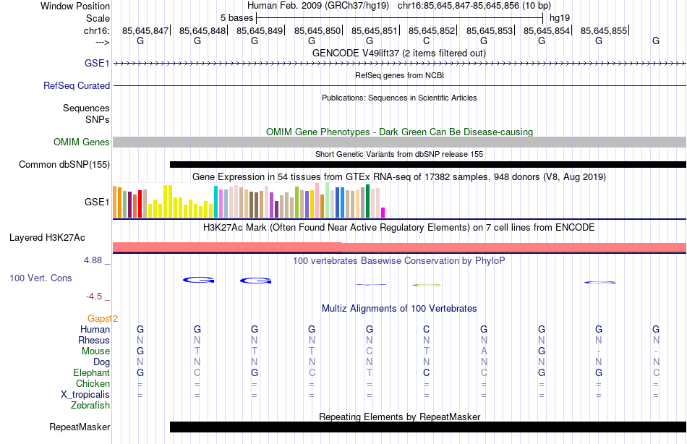Click the Publications Sequences in Scientific Articles title
This screenshot has width=687, height=444.
(x=399, y=98)
